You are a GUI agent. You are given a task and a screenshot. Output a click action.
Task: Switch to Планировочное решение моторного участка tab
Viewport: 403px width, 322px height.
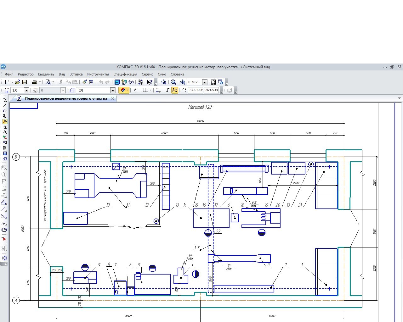(x=66, y=98)
